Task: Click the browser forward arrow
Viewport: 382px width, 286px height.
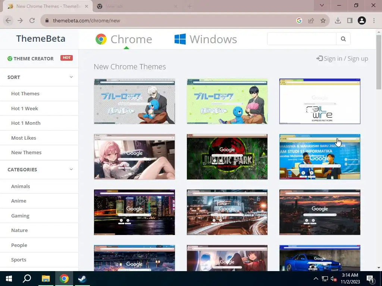Action: pyautogui.click(x=20, y=20)
